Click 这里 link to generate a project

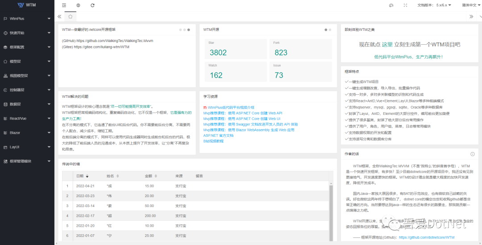point(387,45)
